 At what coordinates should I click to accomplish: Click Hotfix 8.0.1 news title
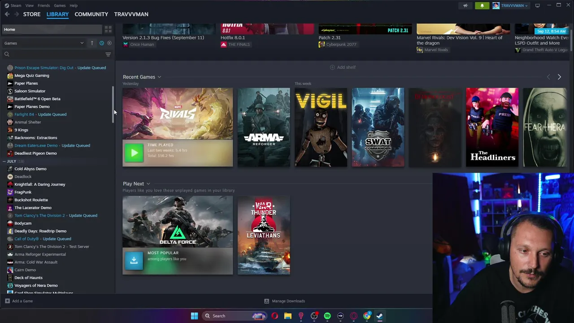point(233,38)
